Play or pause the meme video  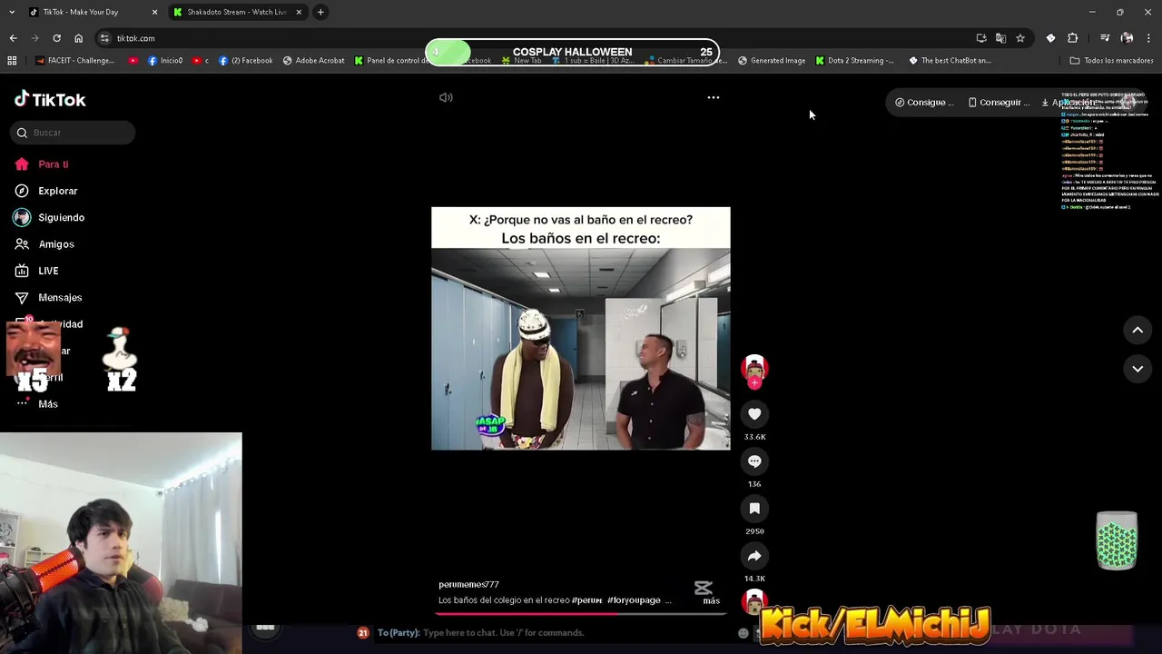coord(580,328)
